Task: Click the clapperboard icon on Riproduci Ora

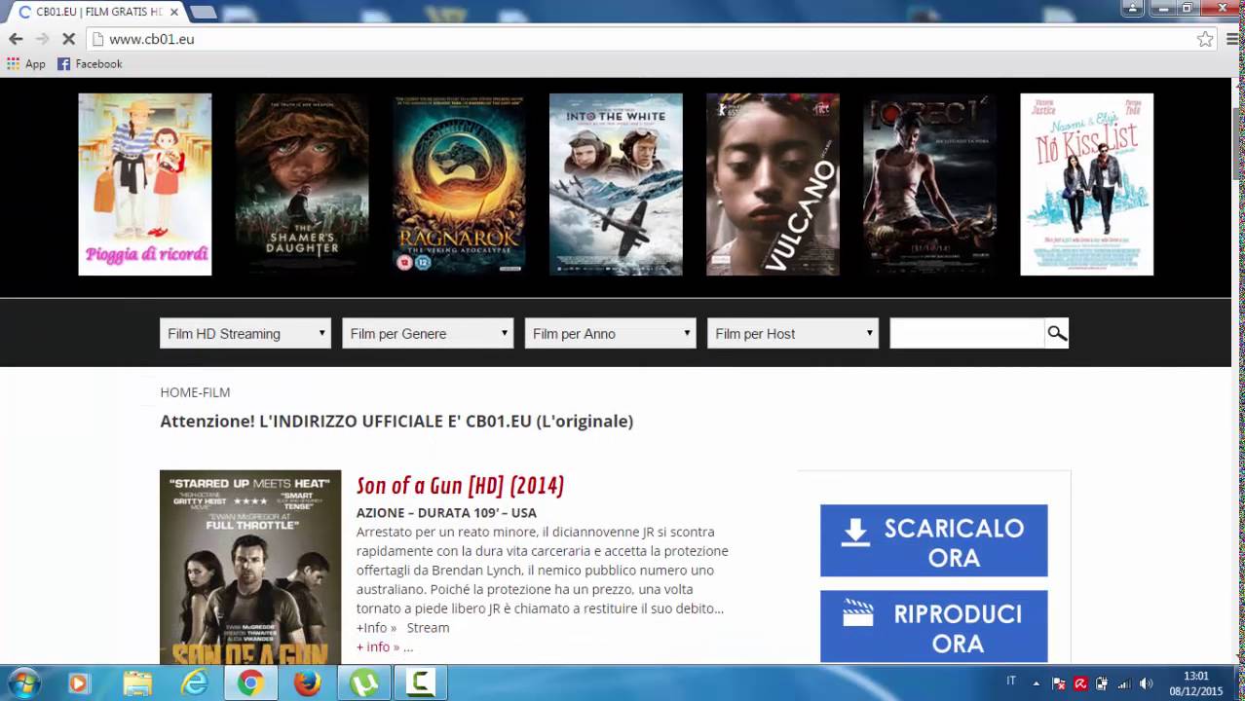Action: pos(858,613)
